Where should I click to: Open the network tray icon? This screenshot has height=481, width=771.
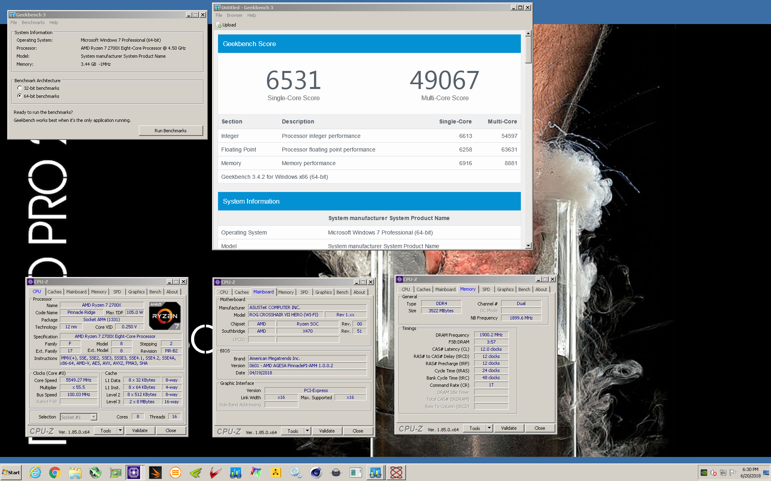[723, 473]
